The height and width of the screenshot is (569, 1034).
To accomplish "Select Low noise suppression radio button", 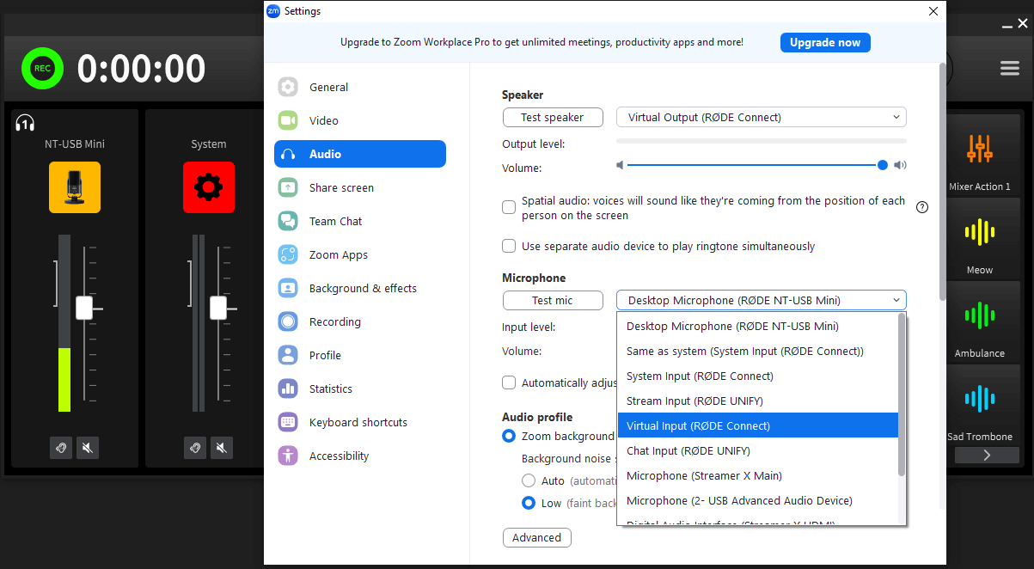I will pos(529,503).
